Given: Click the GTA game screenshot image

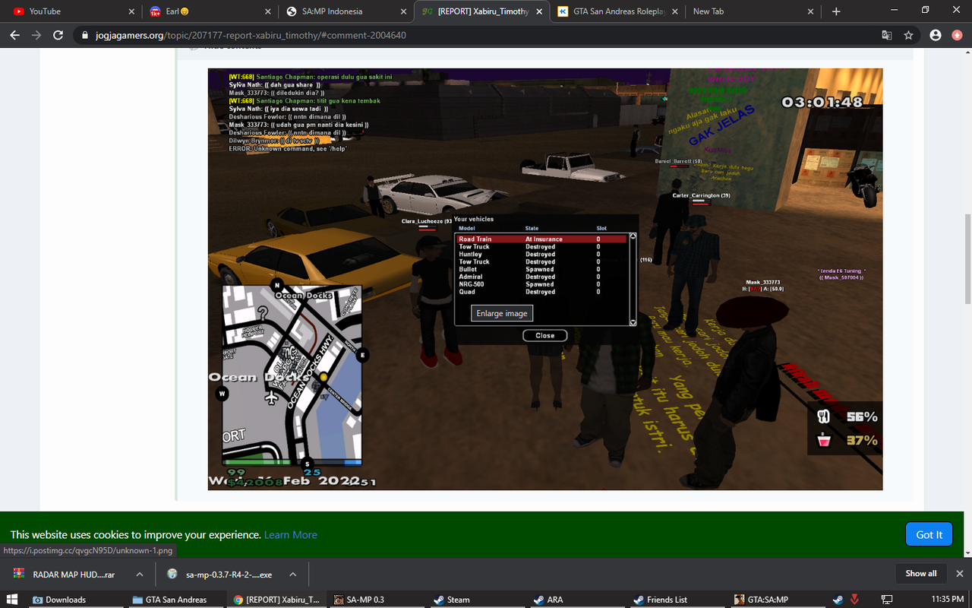Looking at the screenshot, I should point(545,279).
